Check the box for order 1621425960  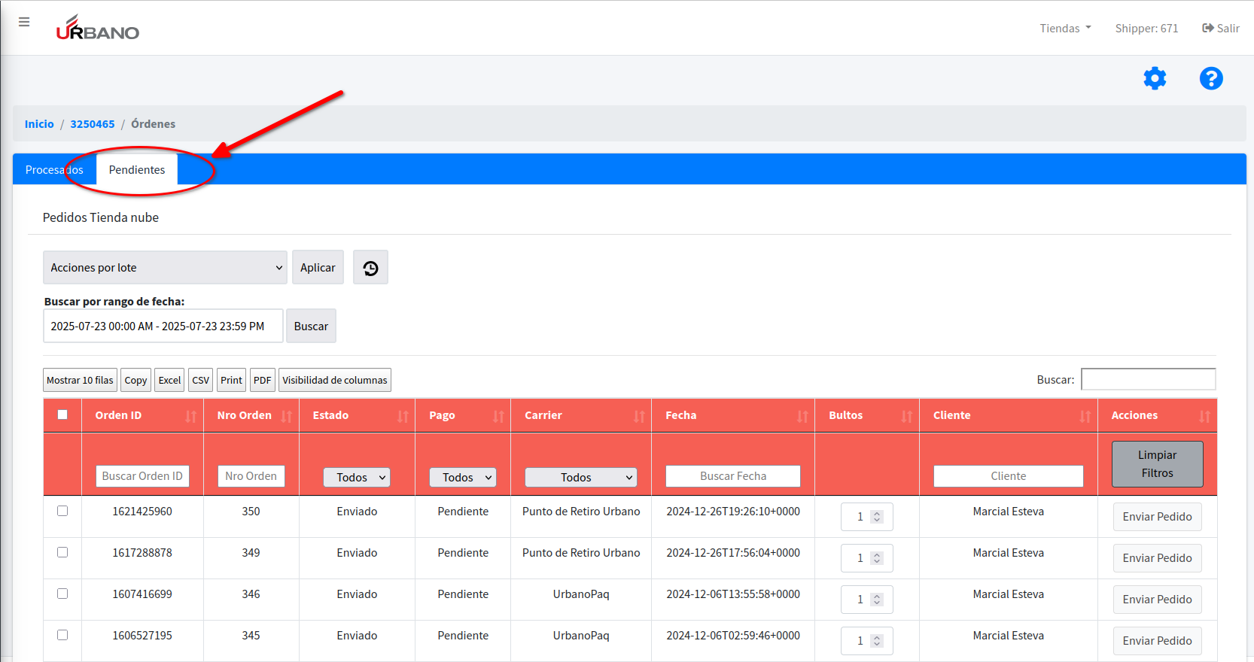tap(62, 511)
